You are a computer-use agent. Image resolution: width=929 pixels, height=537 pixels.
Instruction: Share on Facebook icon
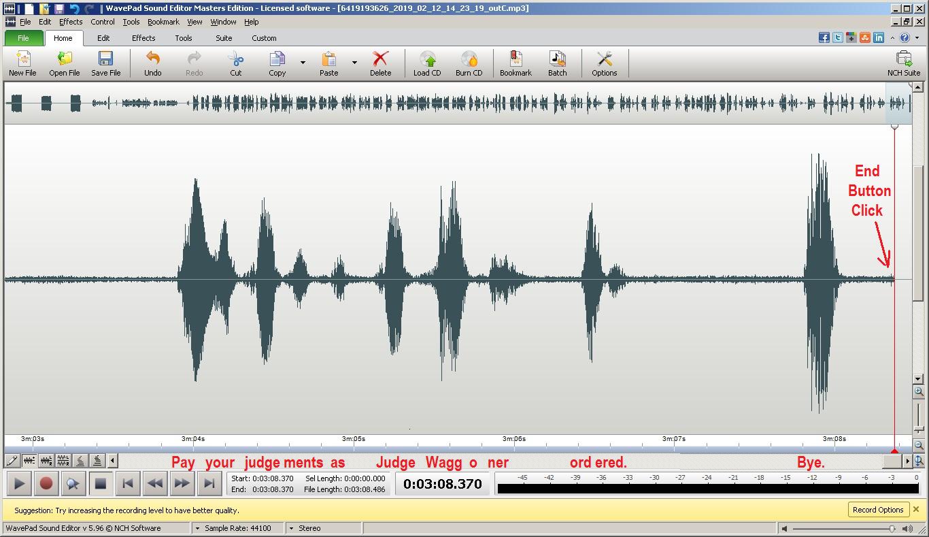click(824, 38)
